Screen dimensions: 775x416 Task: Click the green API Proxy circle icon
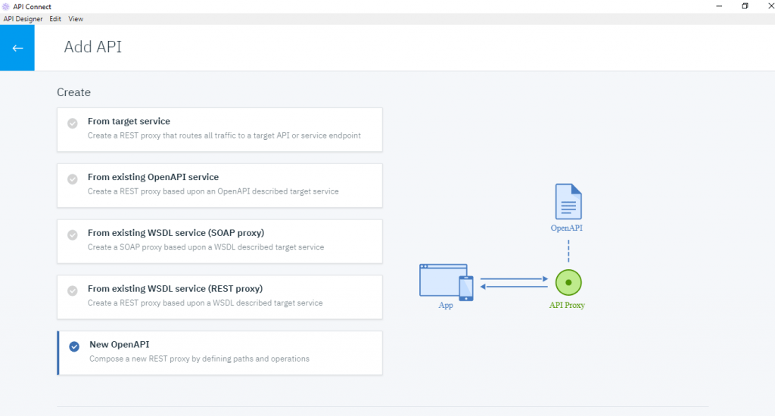coord(568,283)
